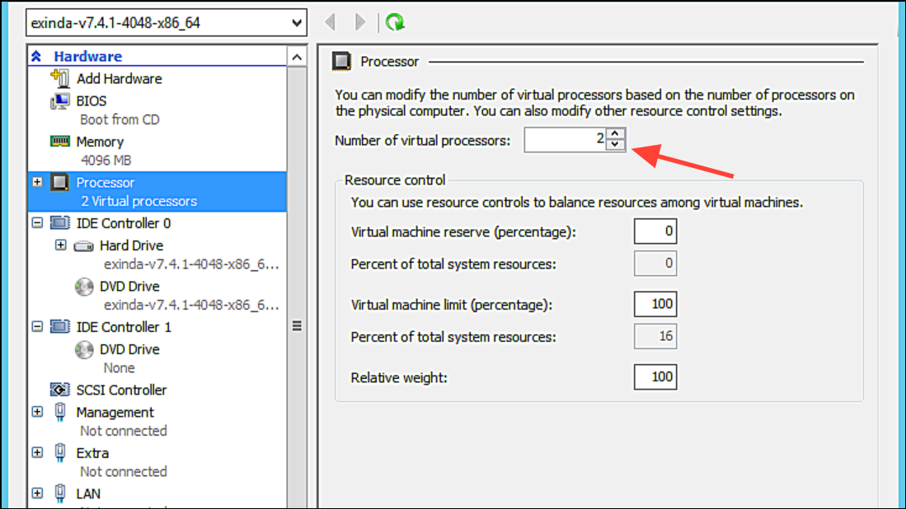
Task: Increase virtual processors with up spinner
Action: point(615,134)
